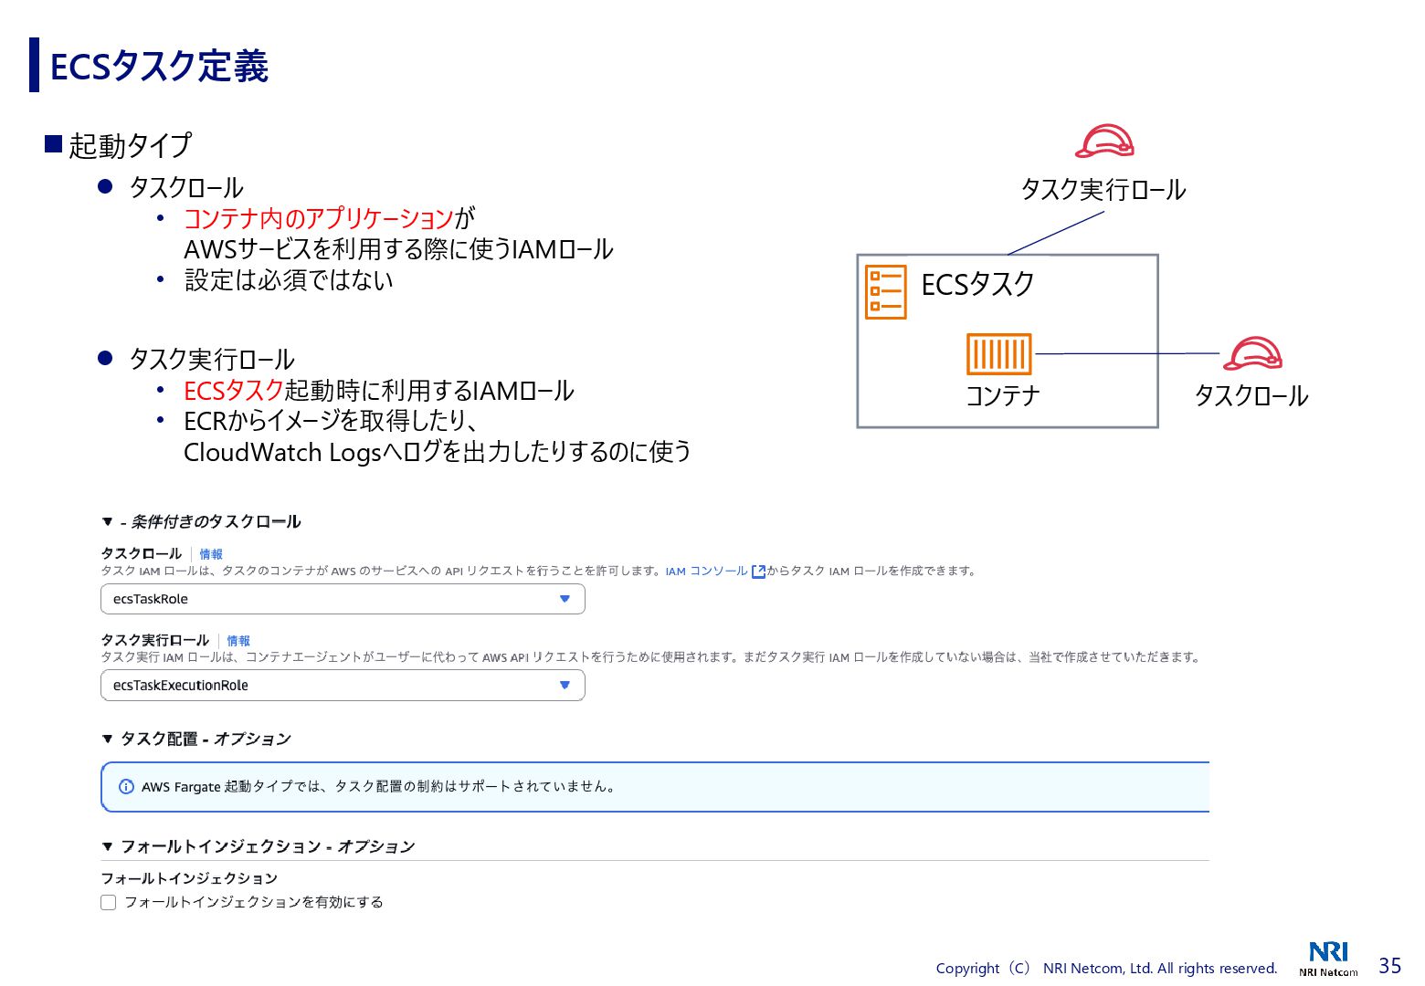
Task: Click the Copyright NRI Netcom footer text
Action: pos(1106,969)
